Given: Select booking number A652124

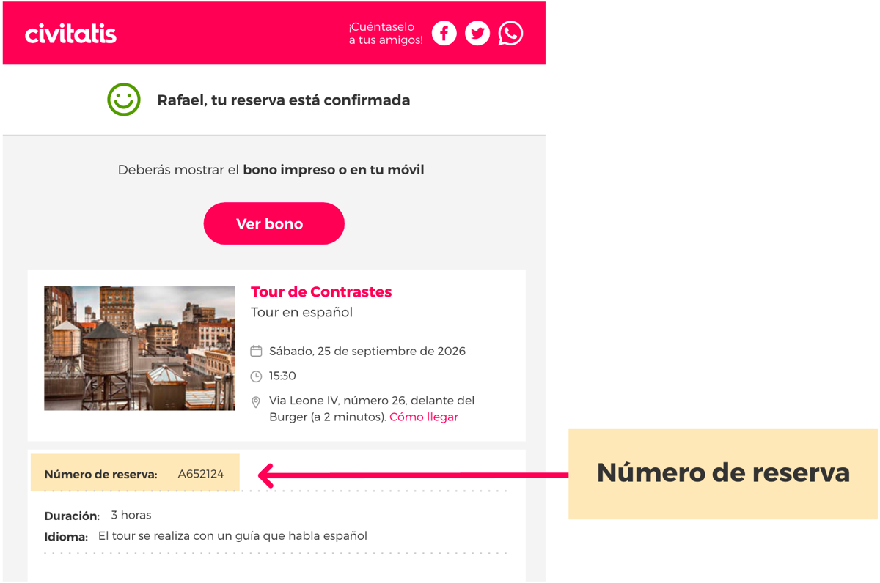Looking at the screenshot, I should (201, 474).
